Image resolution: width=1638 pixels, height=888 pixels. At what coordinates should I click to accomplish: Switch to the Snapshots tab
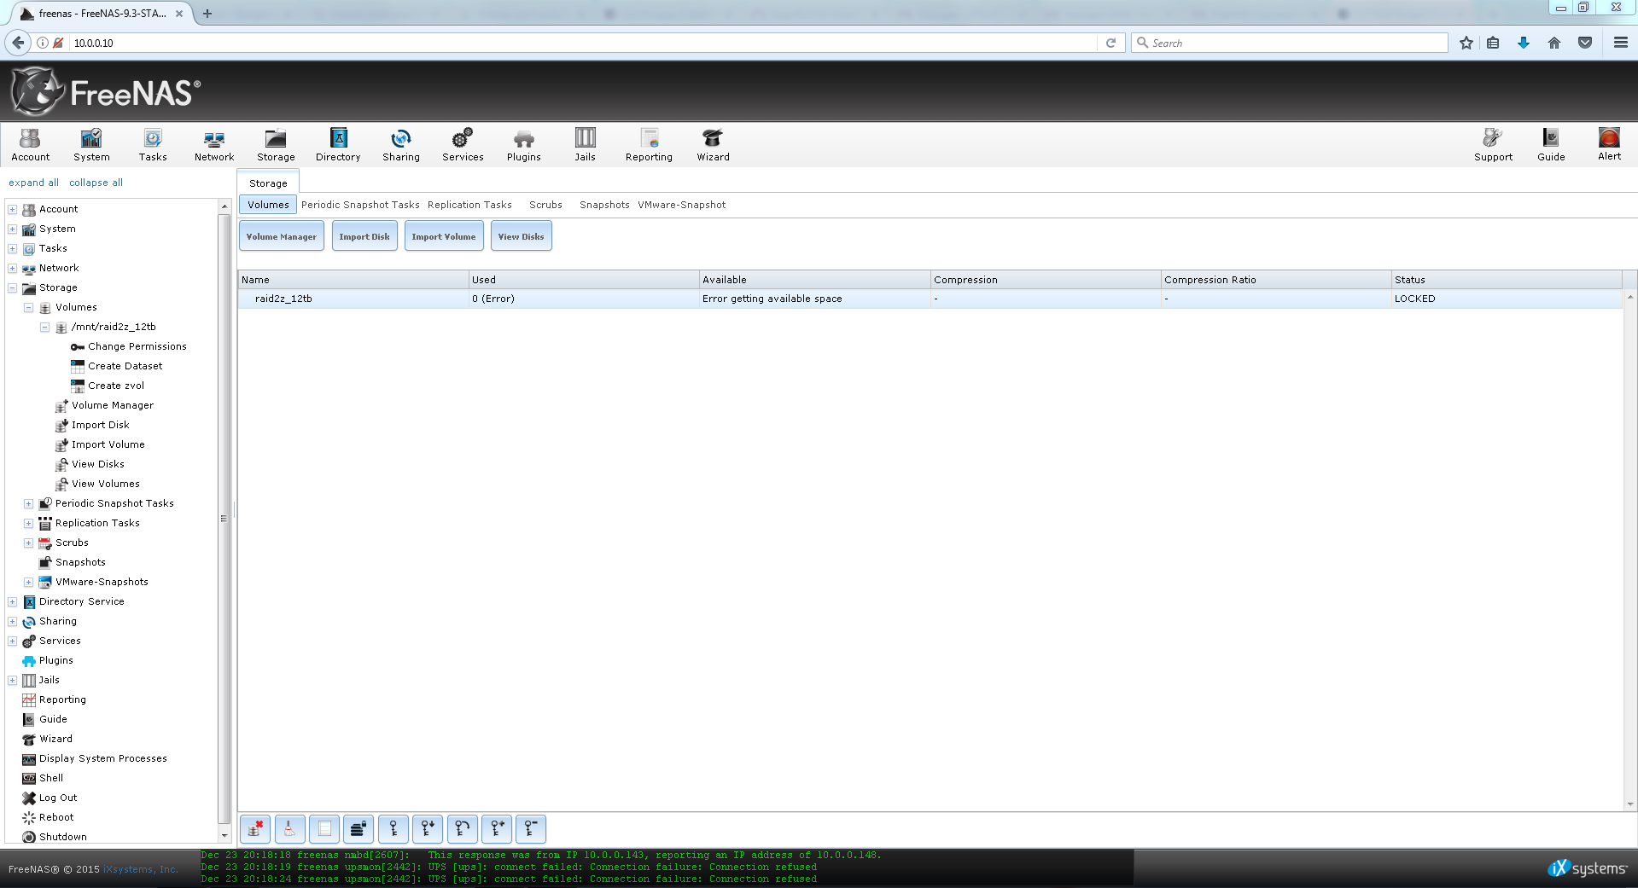coord(604,205)
